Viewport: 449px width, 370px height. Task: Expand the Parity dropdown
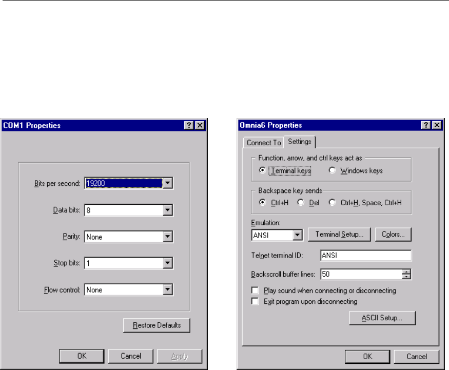168,237
